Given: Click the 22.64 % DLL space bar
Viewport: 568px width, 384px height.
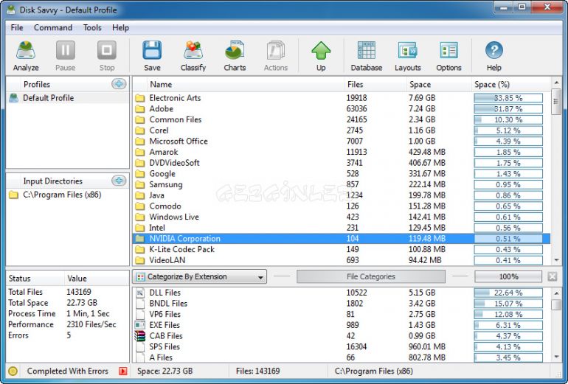Looking at the screenshot, I should 508,293.
